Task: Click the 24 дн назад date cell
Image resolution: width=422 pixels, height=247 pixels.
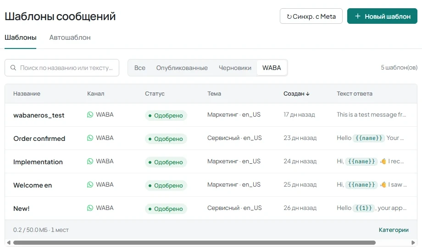Action: point(300,161)
